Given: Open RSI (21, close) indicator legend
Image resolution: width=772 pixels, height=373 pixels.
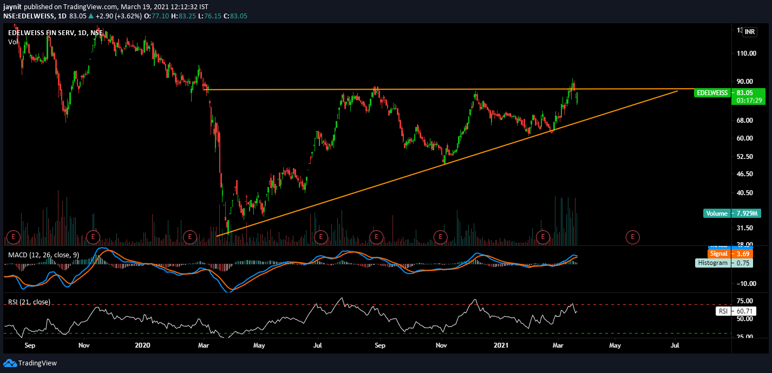Looking at the screenshot, I should tap(29, 302).
